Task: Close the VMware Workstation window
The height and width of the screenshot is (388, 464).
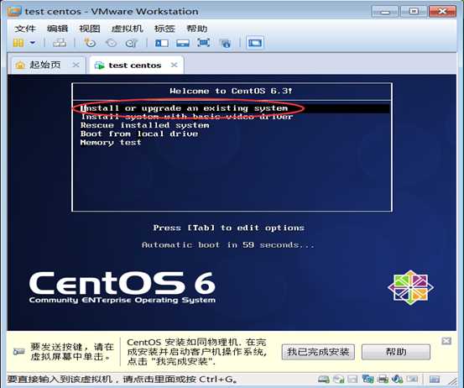Action: click(442, 12)
